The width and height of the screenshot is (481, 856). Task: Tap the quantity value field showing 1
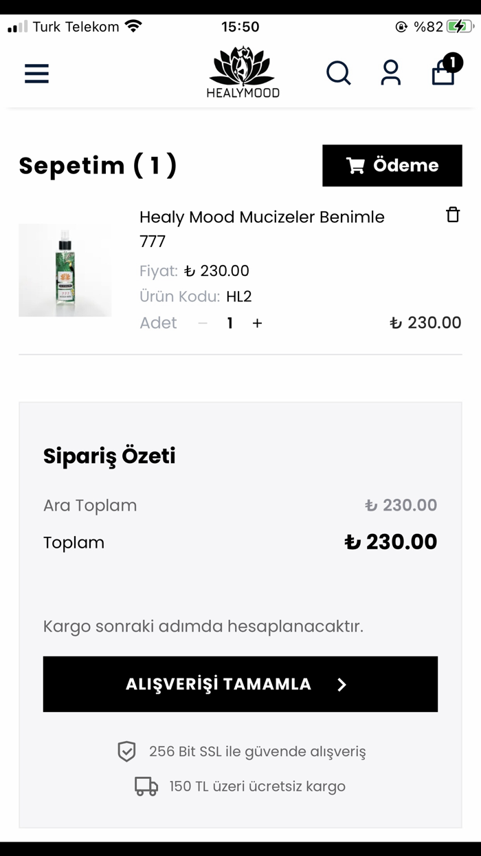coord(230,322)
